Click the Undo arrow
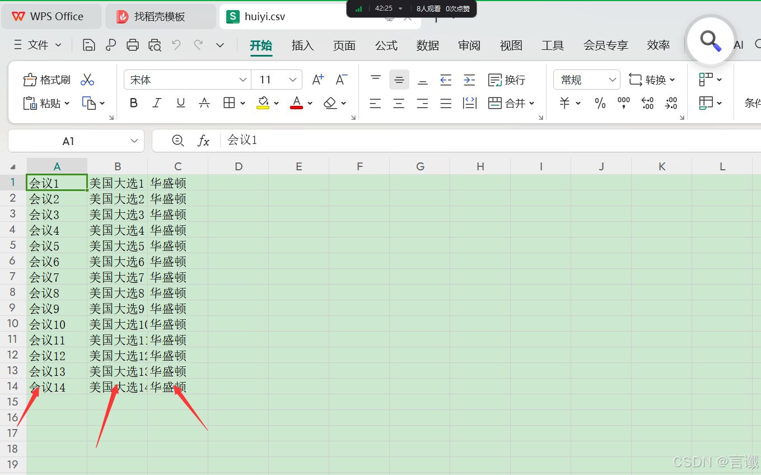 176,45
